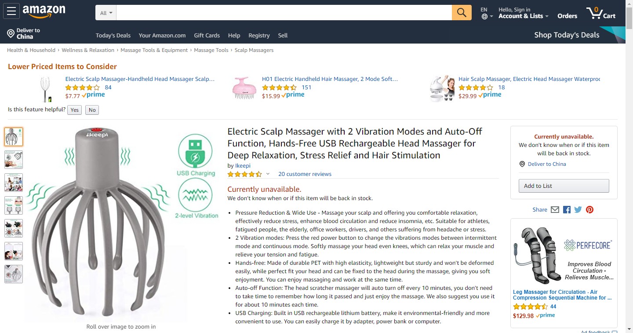Click the Deliver to China location pin
Image resolution: width=633 pixels, height=333 pixels.
(11, 33)
